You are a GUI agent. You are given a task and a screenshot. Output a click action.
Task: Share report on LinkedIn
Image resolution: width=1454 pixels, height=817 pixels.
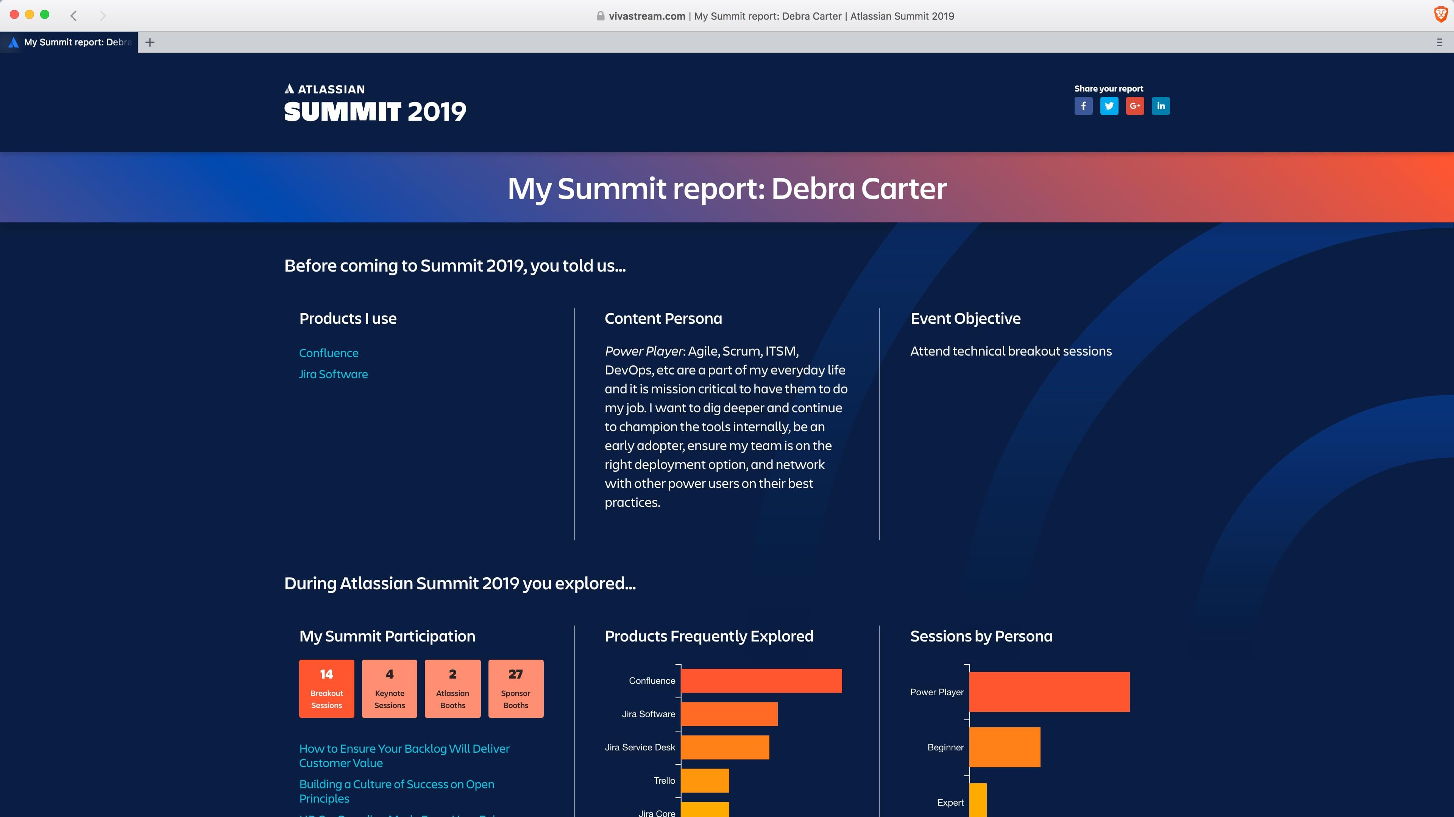pyautogui.click(x=1161, y=106)
